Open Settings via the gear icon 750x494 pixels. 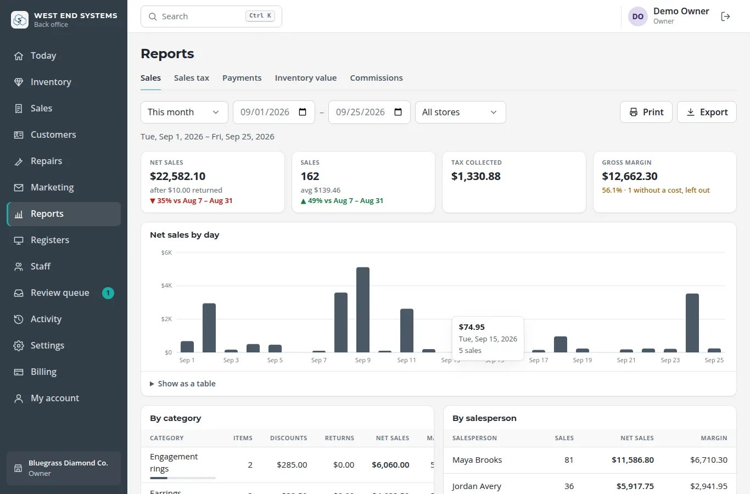click(x=19, y=346)
